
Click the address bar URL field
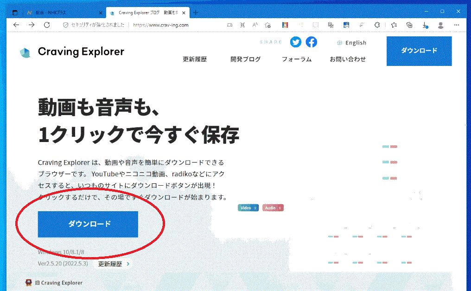(x=185, y=25)
